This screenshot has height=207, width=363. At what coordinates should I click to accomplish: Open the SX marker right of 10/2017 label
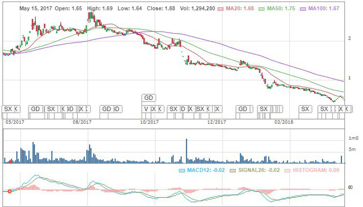173,109
